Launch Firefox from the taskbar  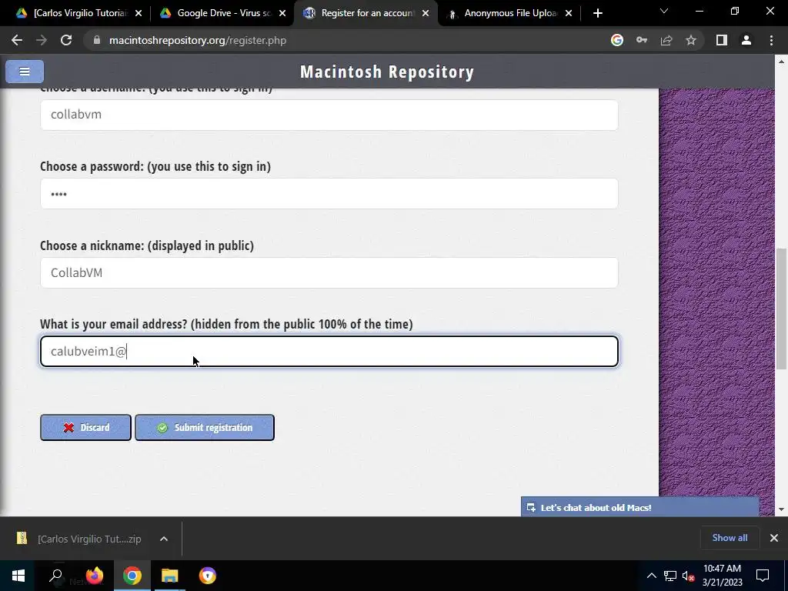click(x=94, y=576)
